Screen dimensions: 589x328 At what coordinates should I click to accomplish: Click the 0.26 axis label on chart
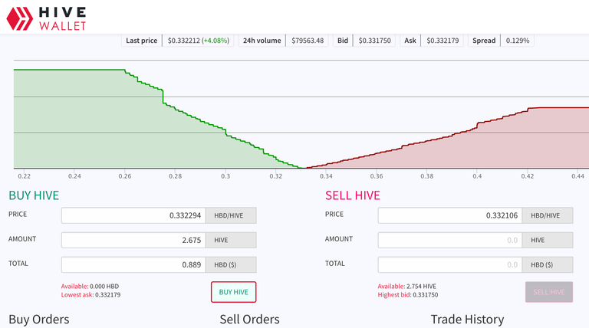coord(125,176)
